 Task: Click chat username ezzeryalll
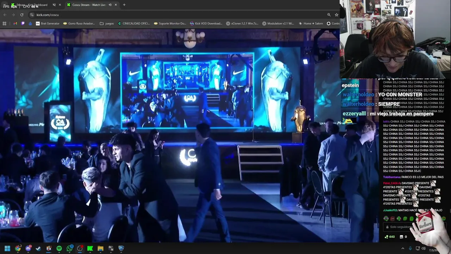tap(354, 114)
